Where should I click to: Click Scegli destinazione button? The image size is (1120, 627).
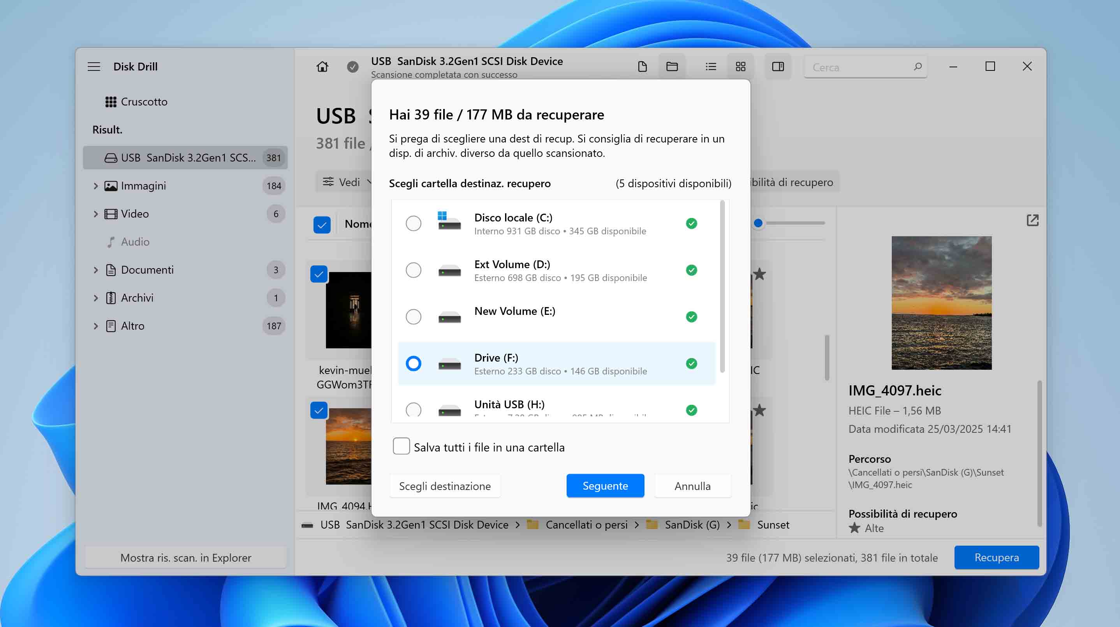(445, 486)
